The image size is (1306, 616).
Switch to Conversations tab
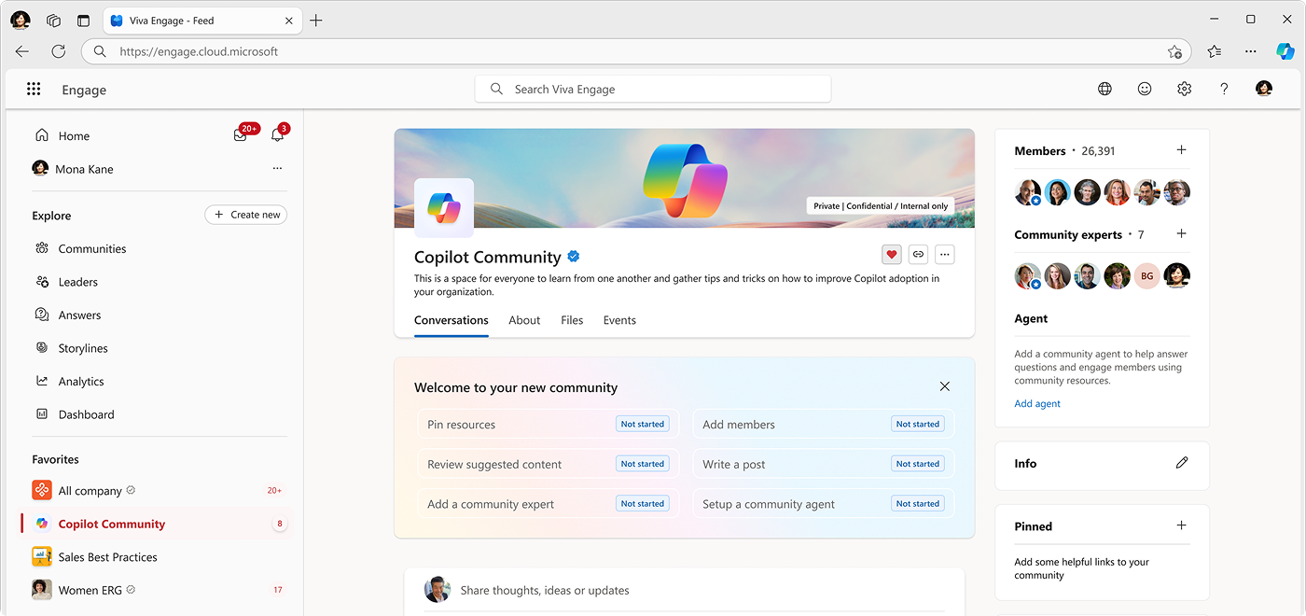click(x=452, y=320)
